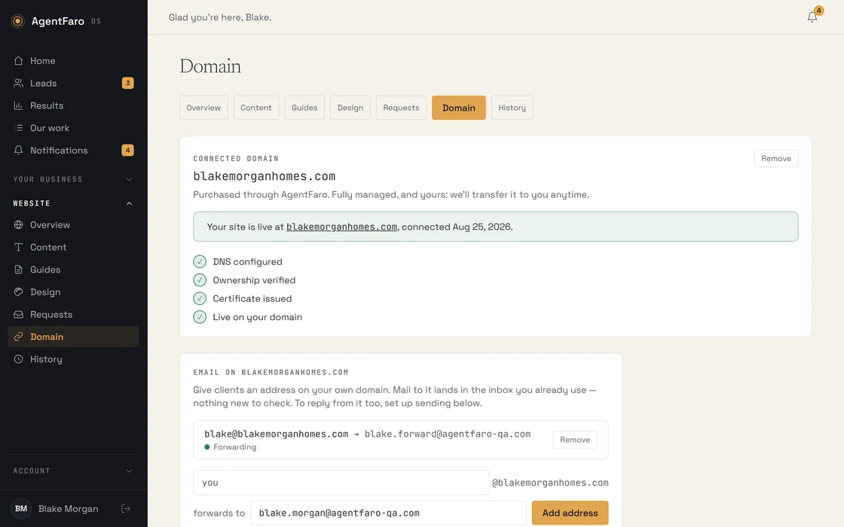Viewport: 844px width, 527px height.
Task: Expand the Your Business section
Action: tap(74, 180)
